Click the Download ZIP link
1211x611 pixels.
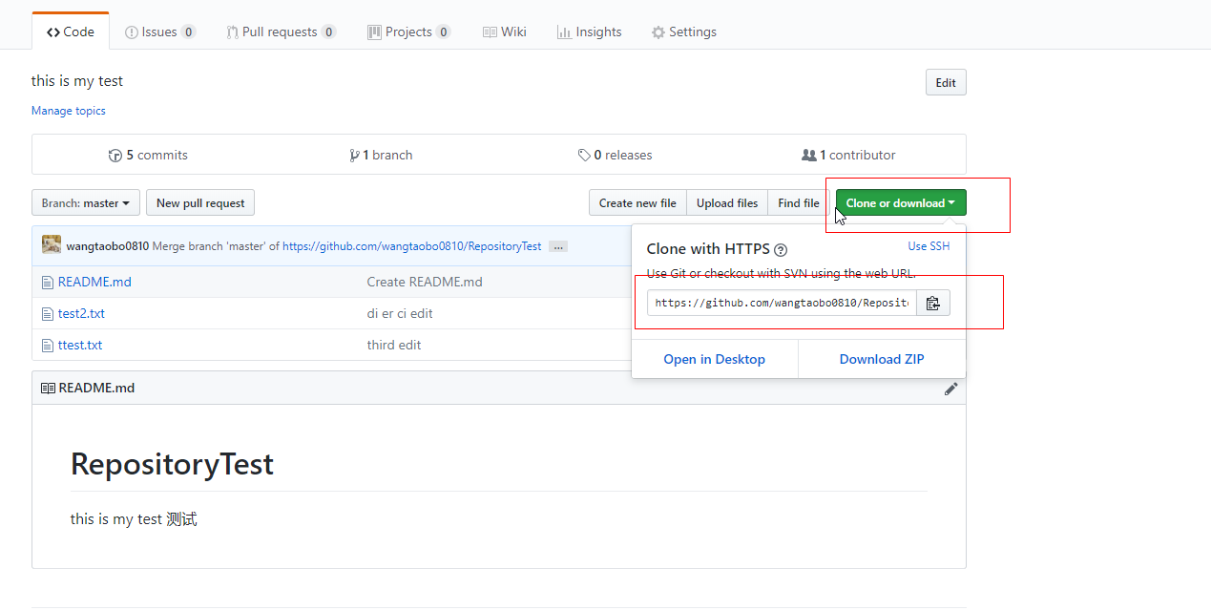click(882, 359)
